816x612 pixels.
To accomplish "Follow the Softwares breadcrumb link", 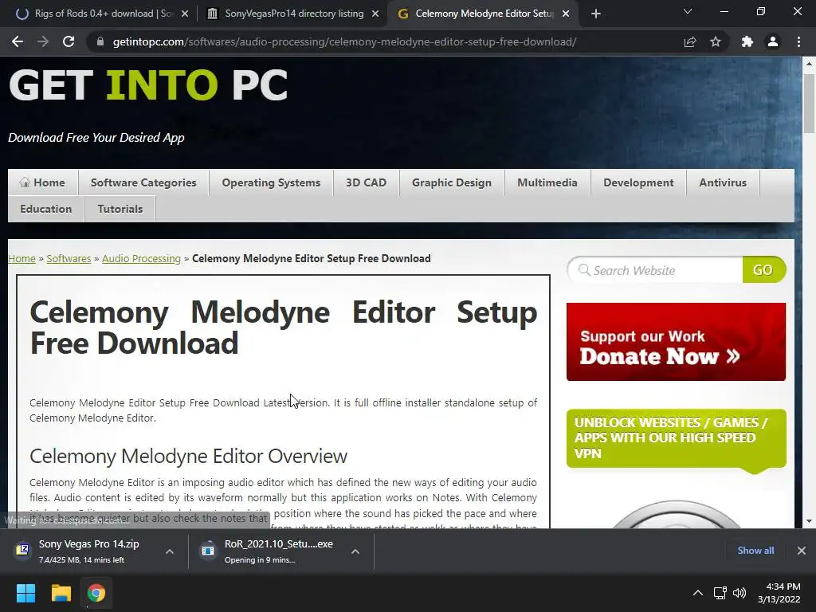I will tap(69, 259).
